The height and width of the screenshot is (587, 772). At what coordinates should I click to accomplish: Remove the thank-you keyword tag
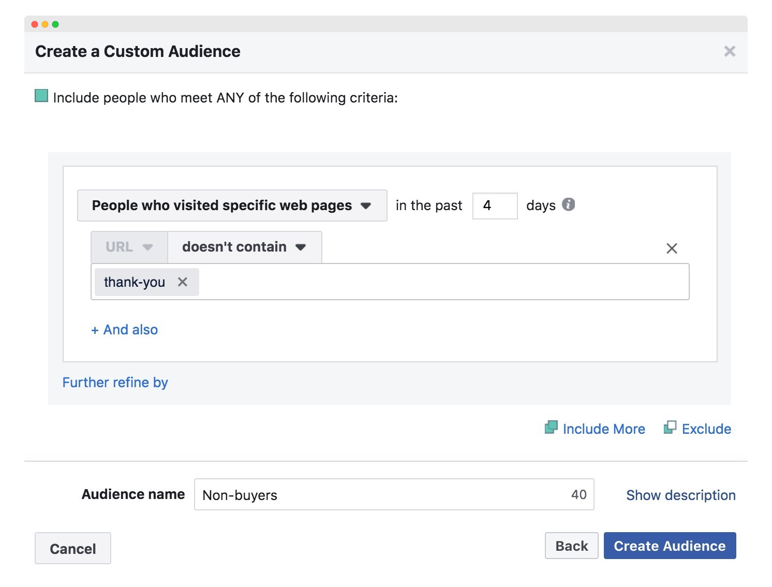[183, 282]
